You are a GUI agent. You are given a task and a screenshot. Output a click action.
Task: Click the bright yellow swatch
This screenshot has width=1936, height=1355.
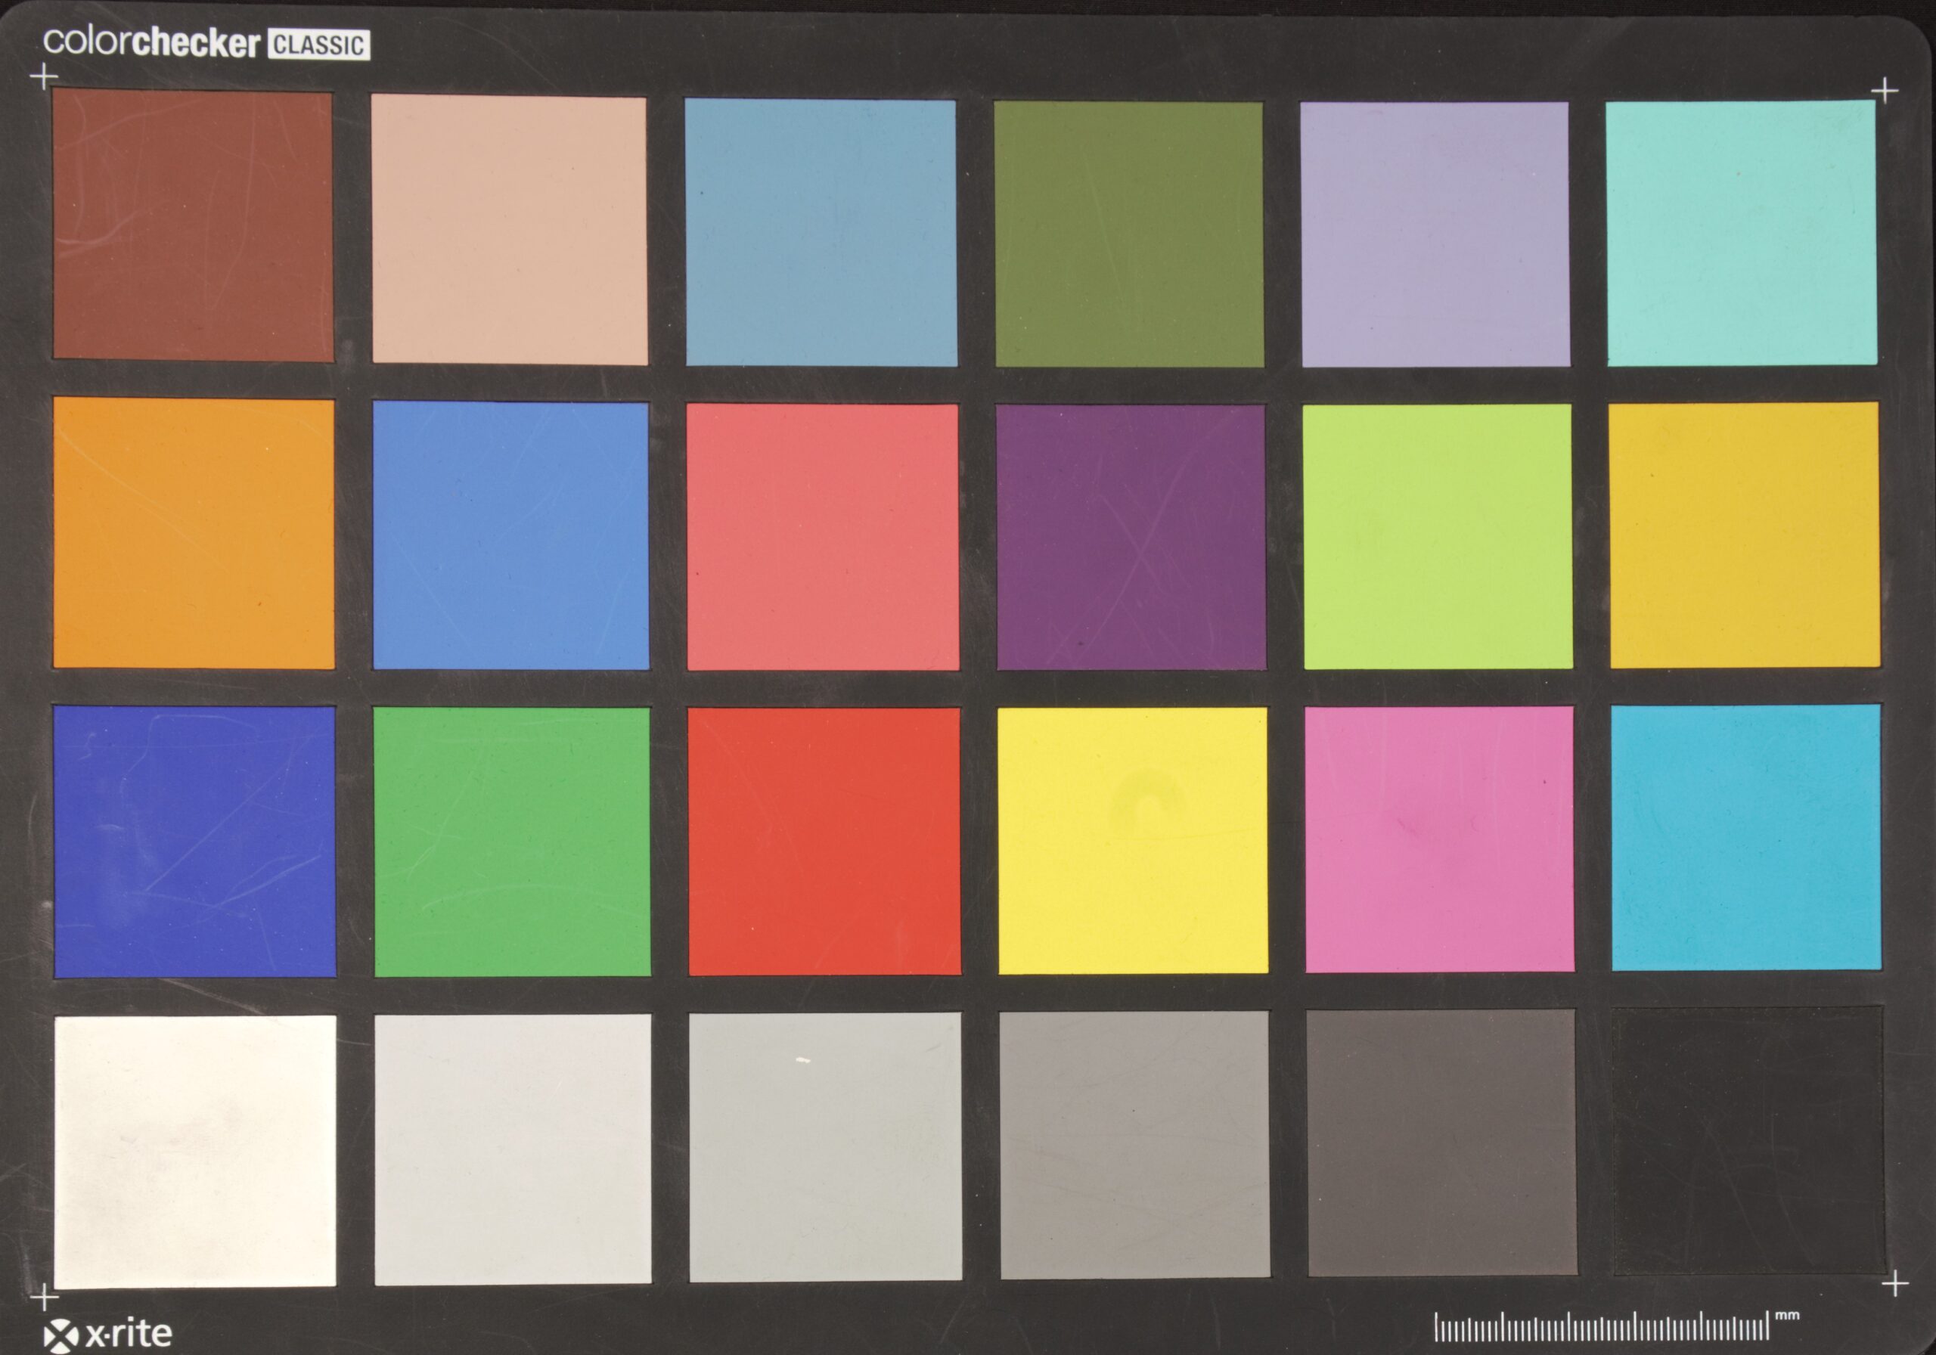click(1132, 841)
